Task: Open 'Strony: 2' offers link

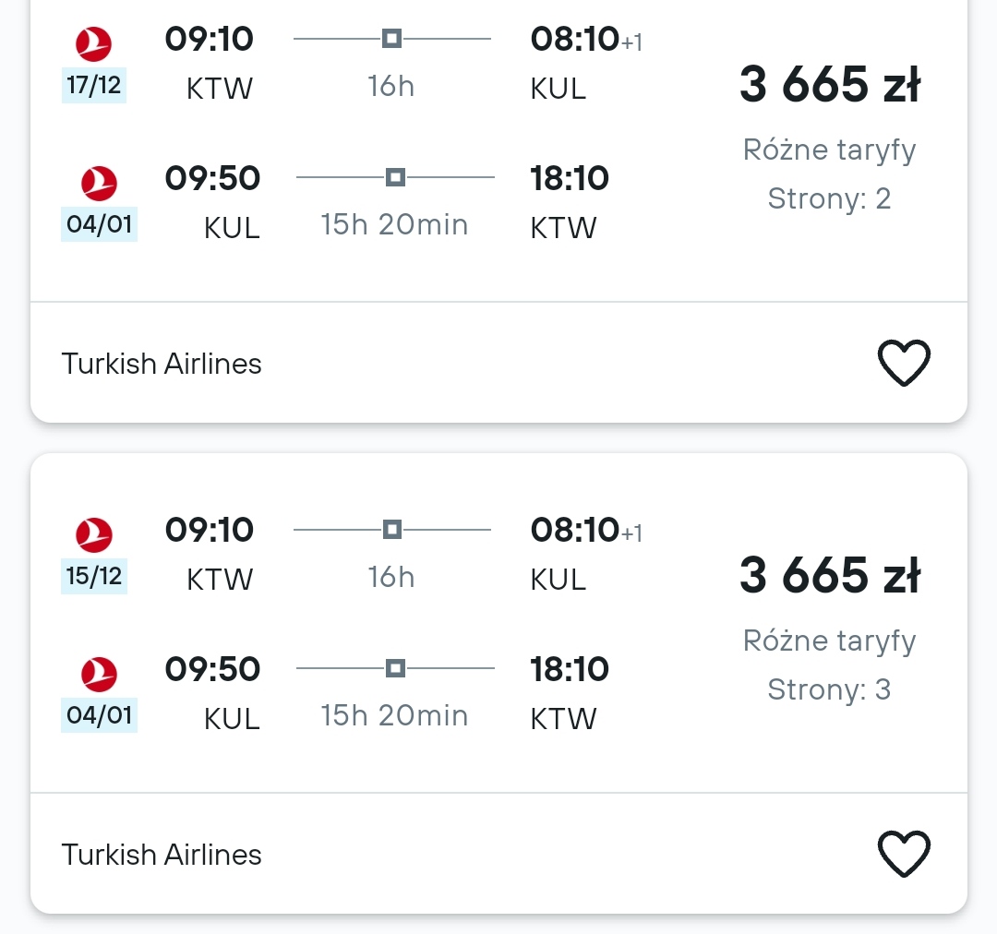Action: coord(829,199)
